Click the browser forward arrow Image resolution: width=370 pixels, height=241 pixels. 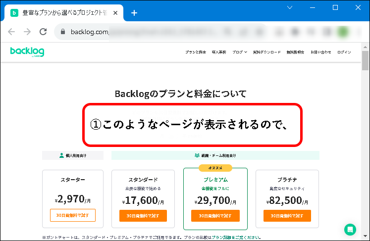click(x=27, y=32)
